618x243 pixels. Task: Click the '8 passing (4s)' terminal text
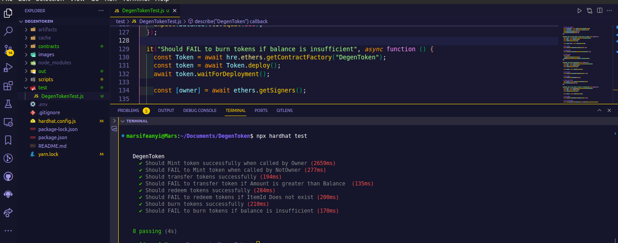[154, 231]
